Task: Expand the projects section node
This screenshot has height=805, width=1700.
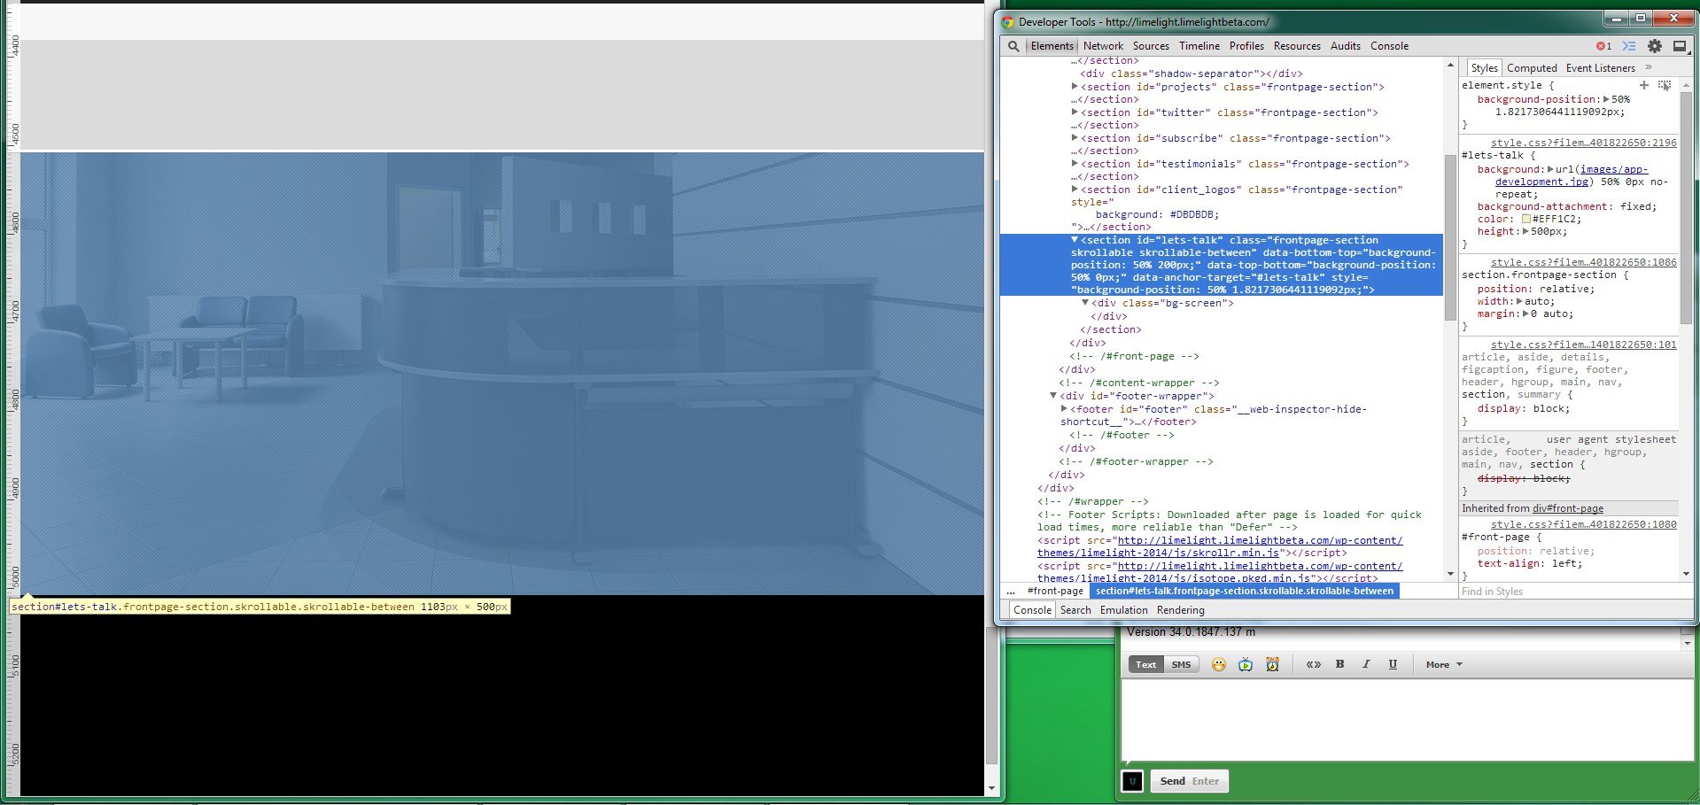Action: [x=1075, y=87]
